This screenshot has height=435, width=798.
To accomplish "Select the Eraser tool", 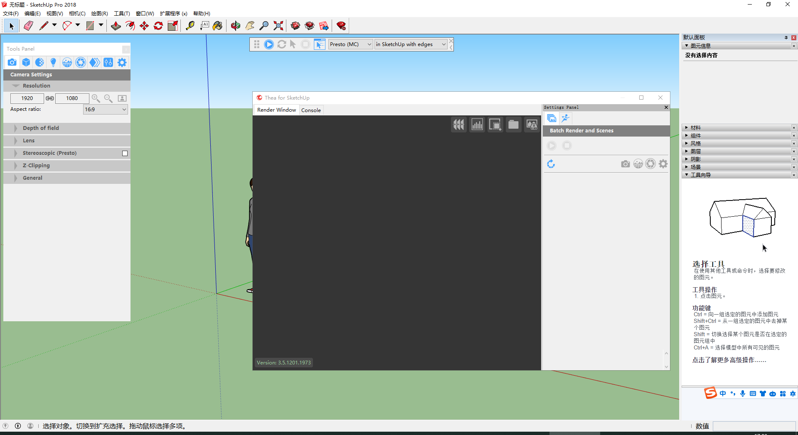I will (28, 26).
